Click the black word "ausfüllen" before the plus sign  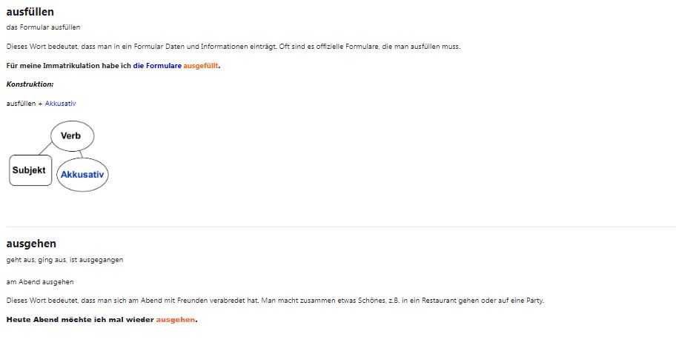click(x=21, y=103)
